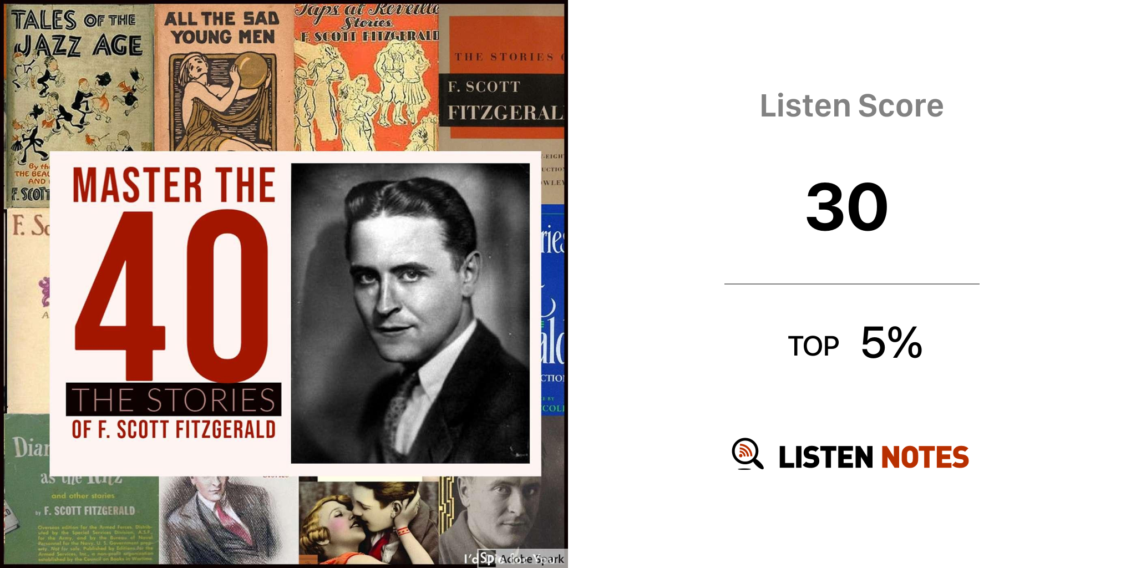Screen dimensions: 1136x568
Task: Click the divider line below score
Action: click(x=851, y=284)
